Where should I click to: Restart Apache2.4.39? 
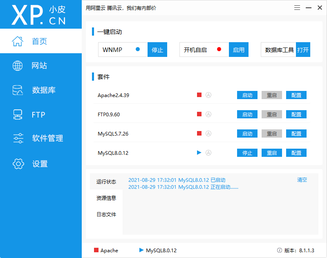(x=272, y=95)
